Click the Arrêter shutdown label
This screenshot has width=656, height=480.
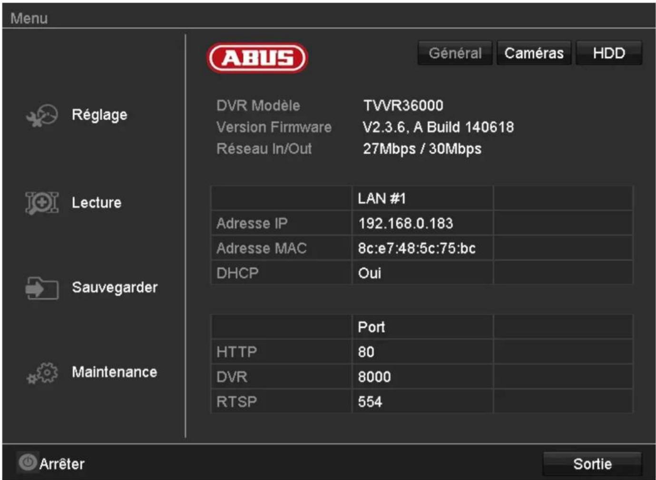click(62, 464)
